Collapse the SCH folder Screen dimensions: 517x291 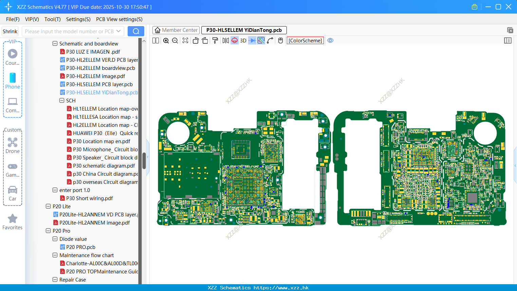[62, 100]
